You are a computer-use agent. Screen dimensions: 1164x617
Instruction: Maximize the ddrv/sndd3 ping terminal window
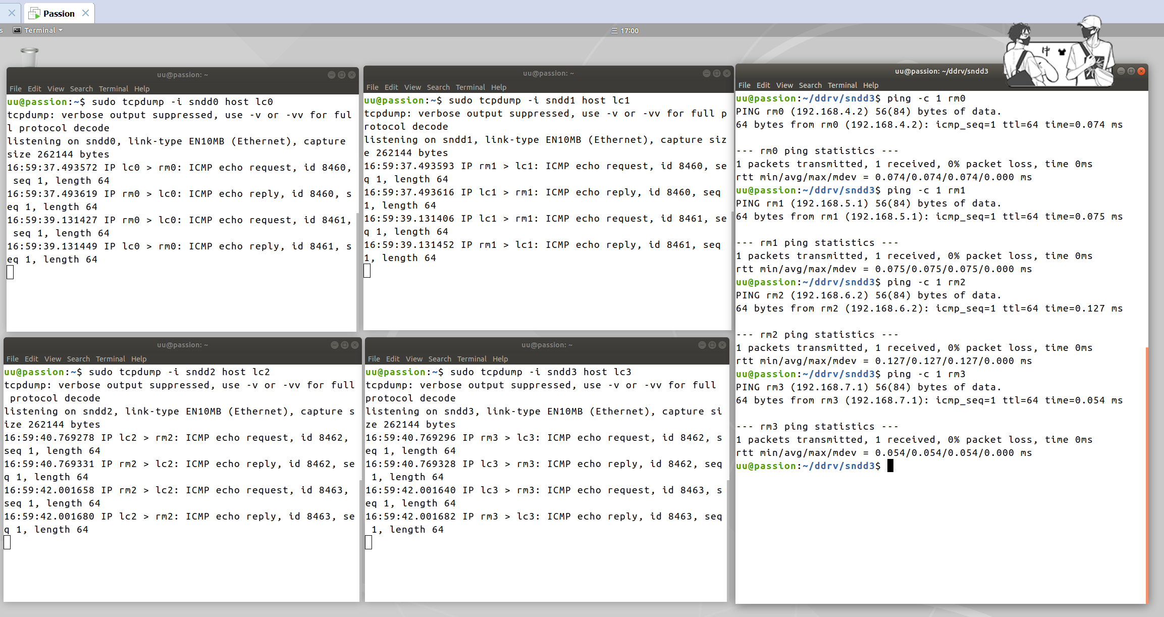[1131, 71]
